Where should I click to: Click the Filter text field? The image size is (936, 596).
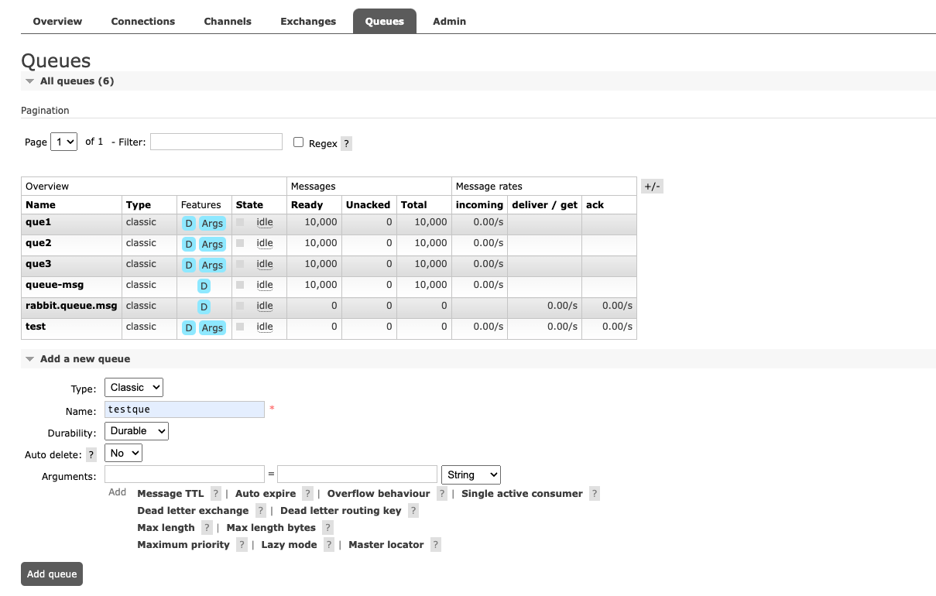click(216, 142)
